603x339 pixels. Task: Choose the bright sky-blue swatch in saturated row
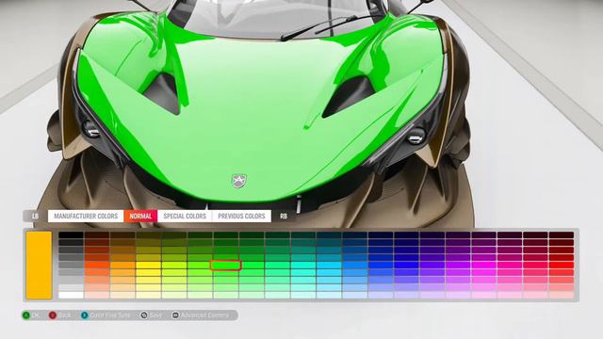click(x=329, y=265)
